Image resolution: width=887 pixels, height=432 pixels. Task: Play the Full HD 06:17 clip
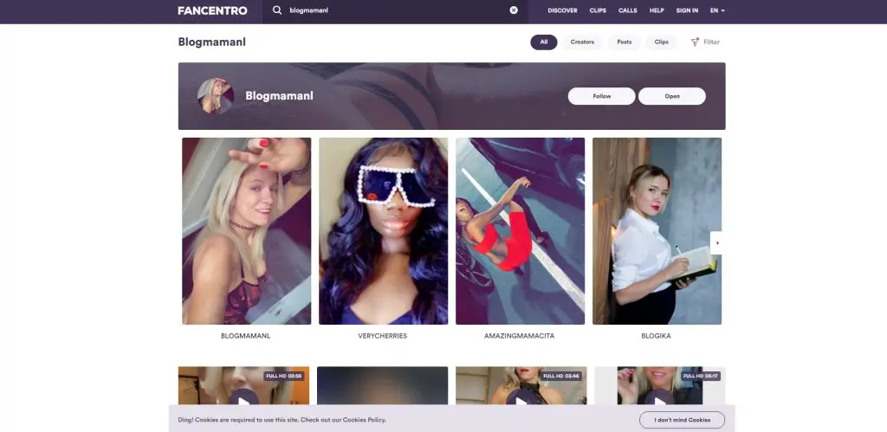659,398
